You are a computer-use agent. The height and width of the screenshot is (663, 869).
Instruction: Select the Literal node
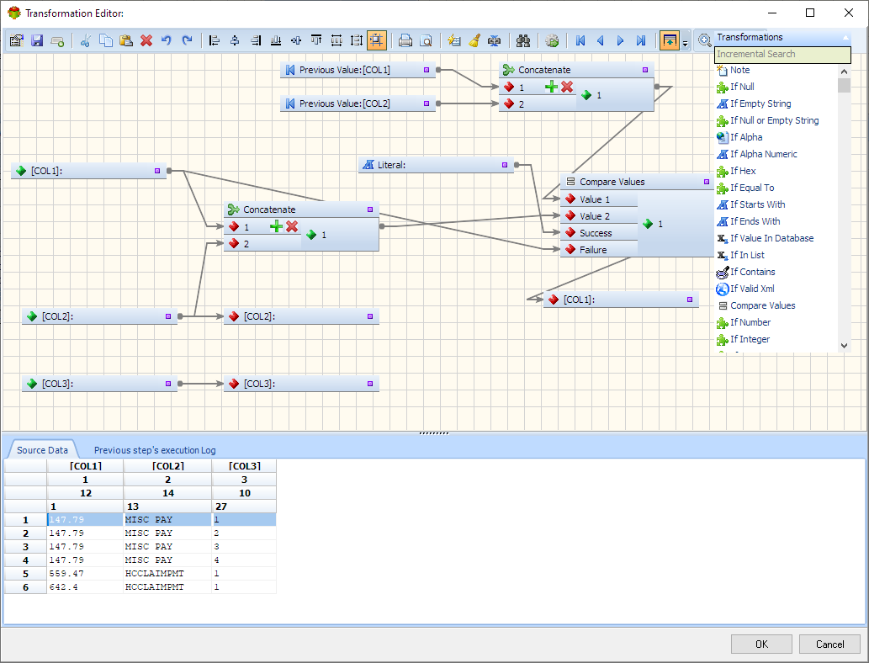[436, 165]
